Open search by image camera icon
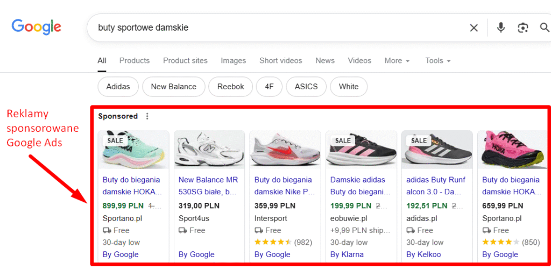 tap(522, 28)
